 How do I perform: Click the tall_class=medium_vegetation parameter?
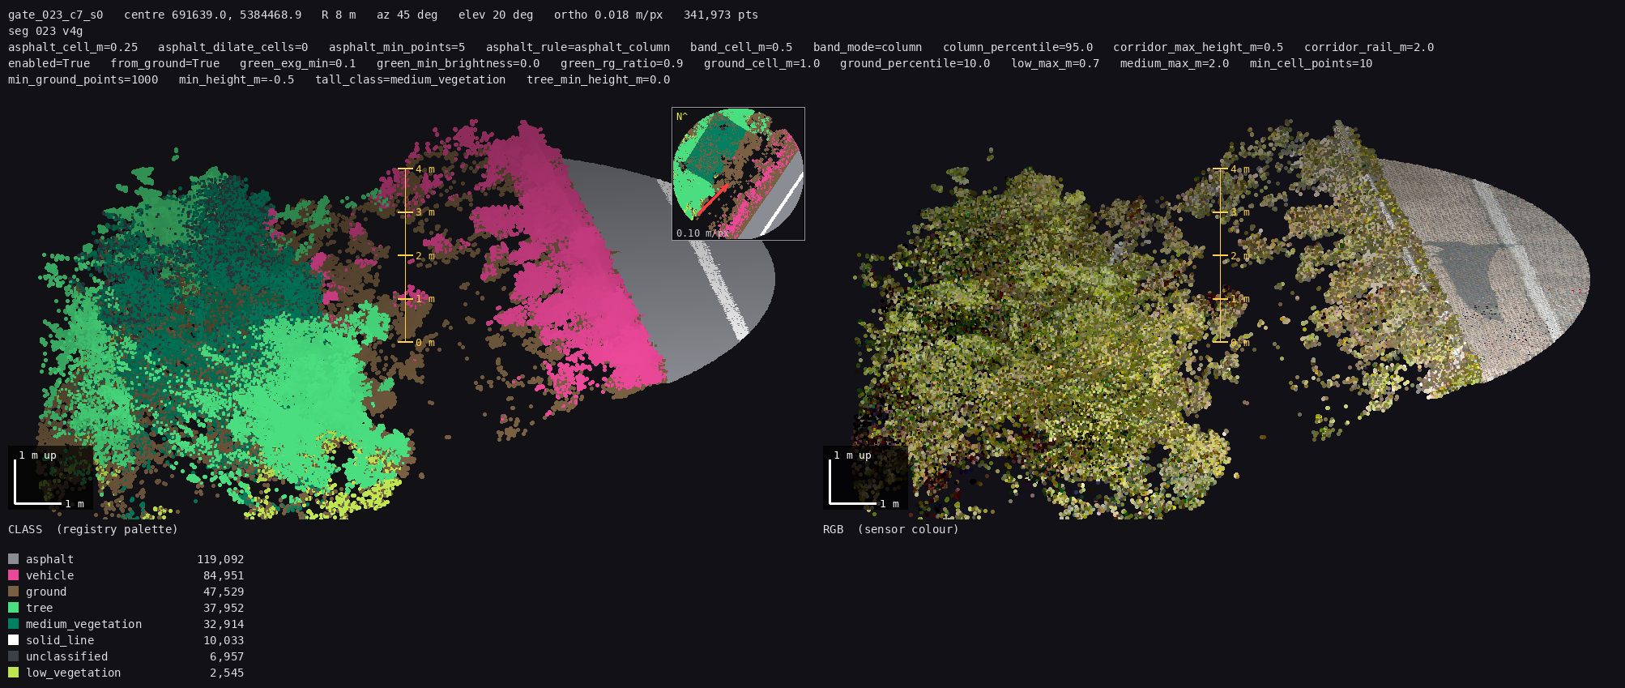(411, 79)
